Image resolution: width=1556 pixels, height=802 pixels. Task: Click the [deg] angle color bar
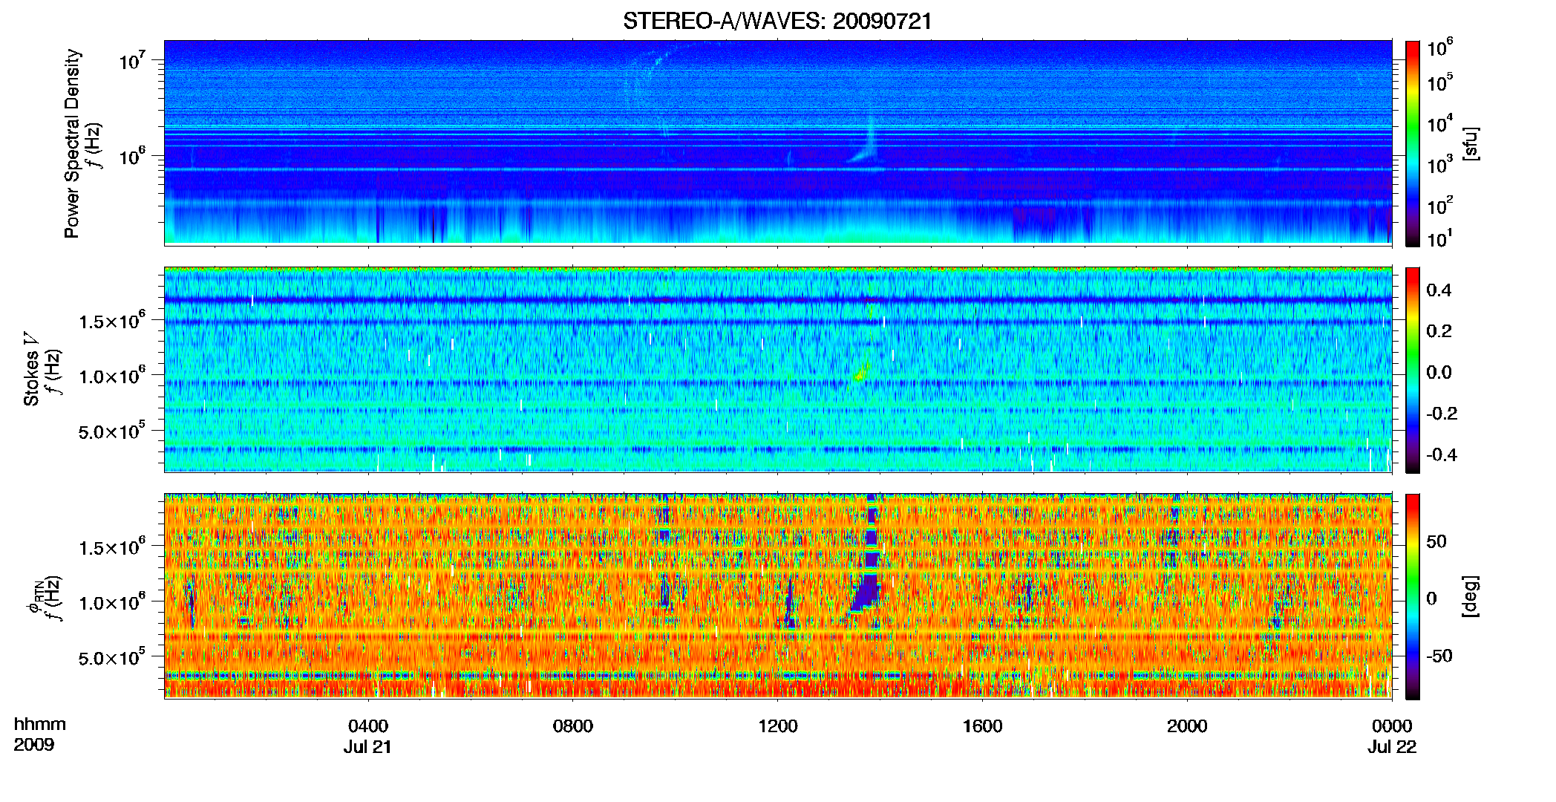click(x=1413, y=596)
